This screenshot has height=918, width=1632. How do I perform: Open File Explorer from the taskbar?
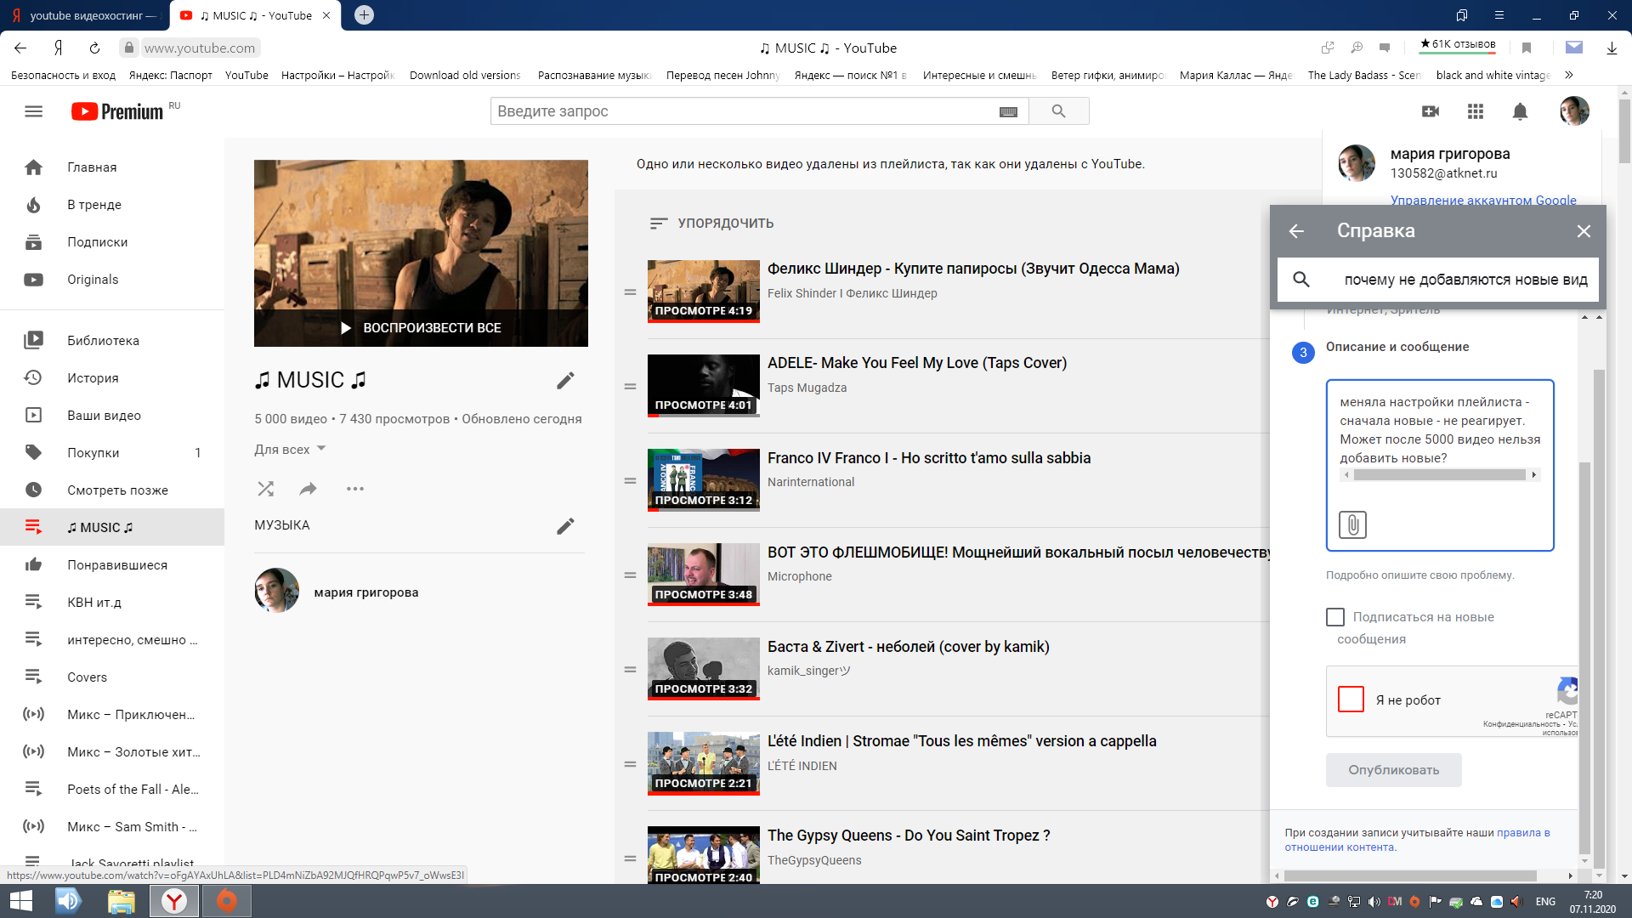click(x=122, y=901)
